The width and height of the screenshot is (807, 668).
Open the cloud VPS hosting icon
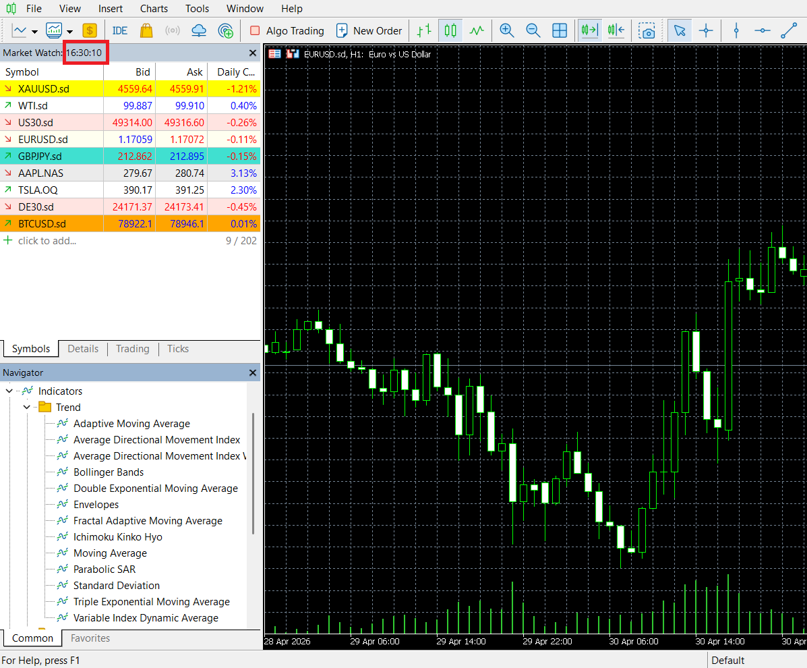click(199, 31)
